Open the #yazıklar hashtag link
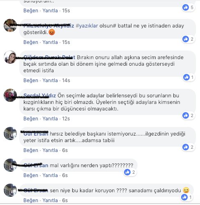Image resolution: width=200 pixels, height=205 pixels. coord(87,26)
